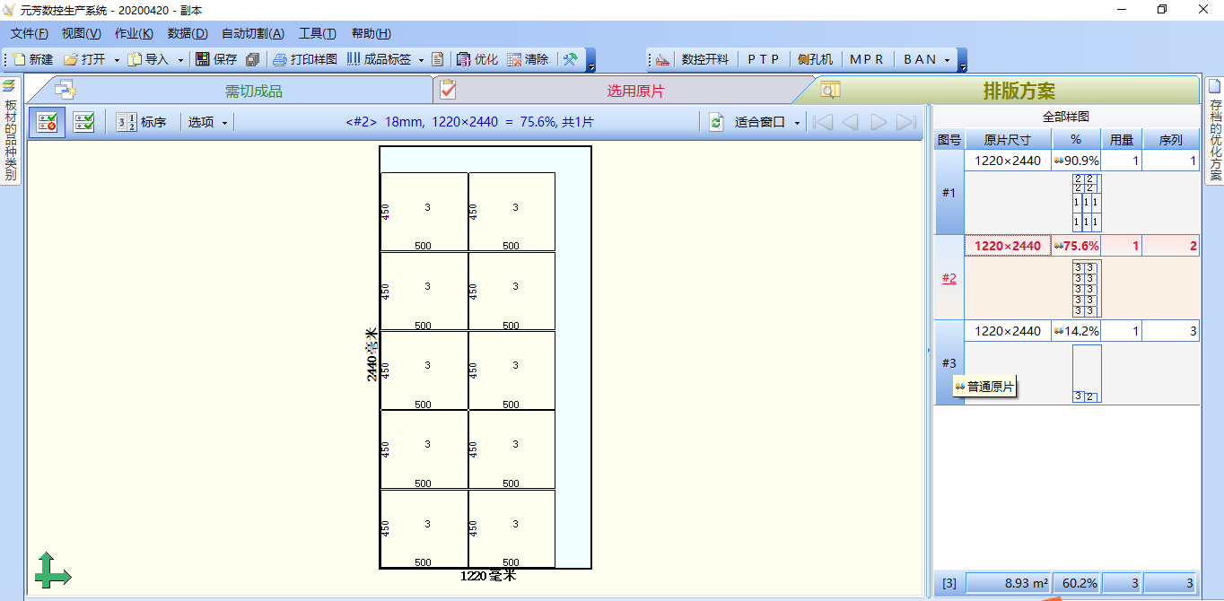Click the 75.6% utilization cell
The image size is (1224, 601).
[x=1076, y=246]
